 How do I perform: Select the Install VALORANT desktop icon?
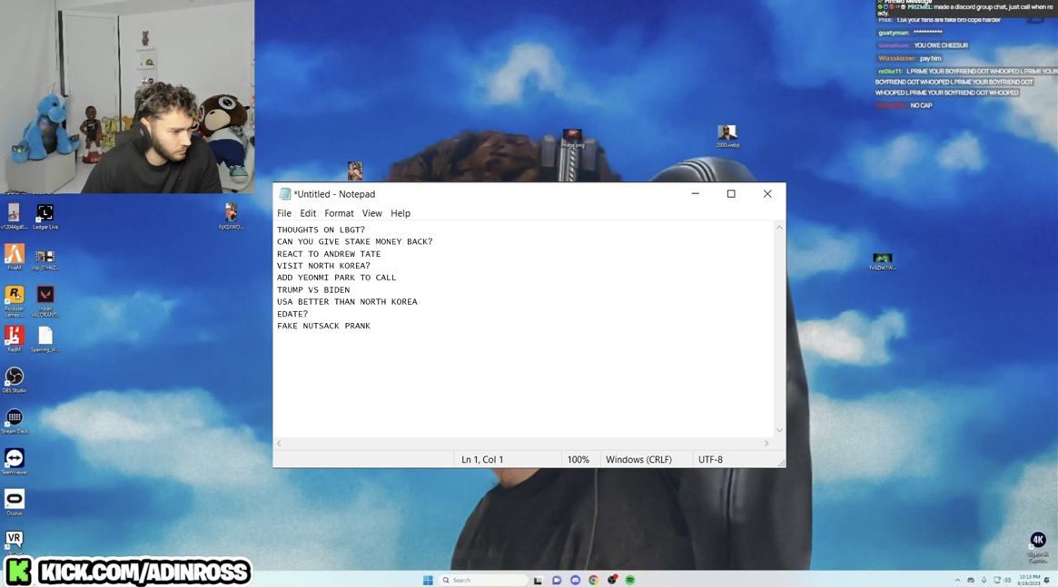(x=45, y=300)
